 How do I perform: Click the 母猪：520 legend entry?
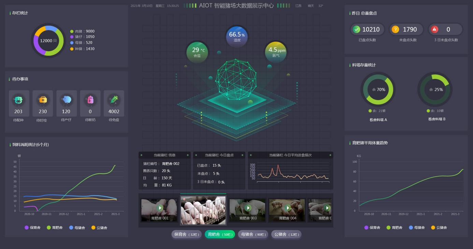tap(81, 43)
